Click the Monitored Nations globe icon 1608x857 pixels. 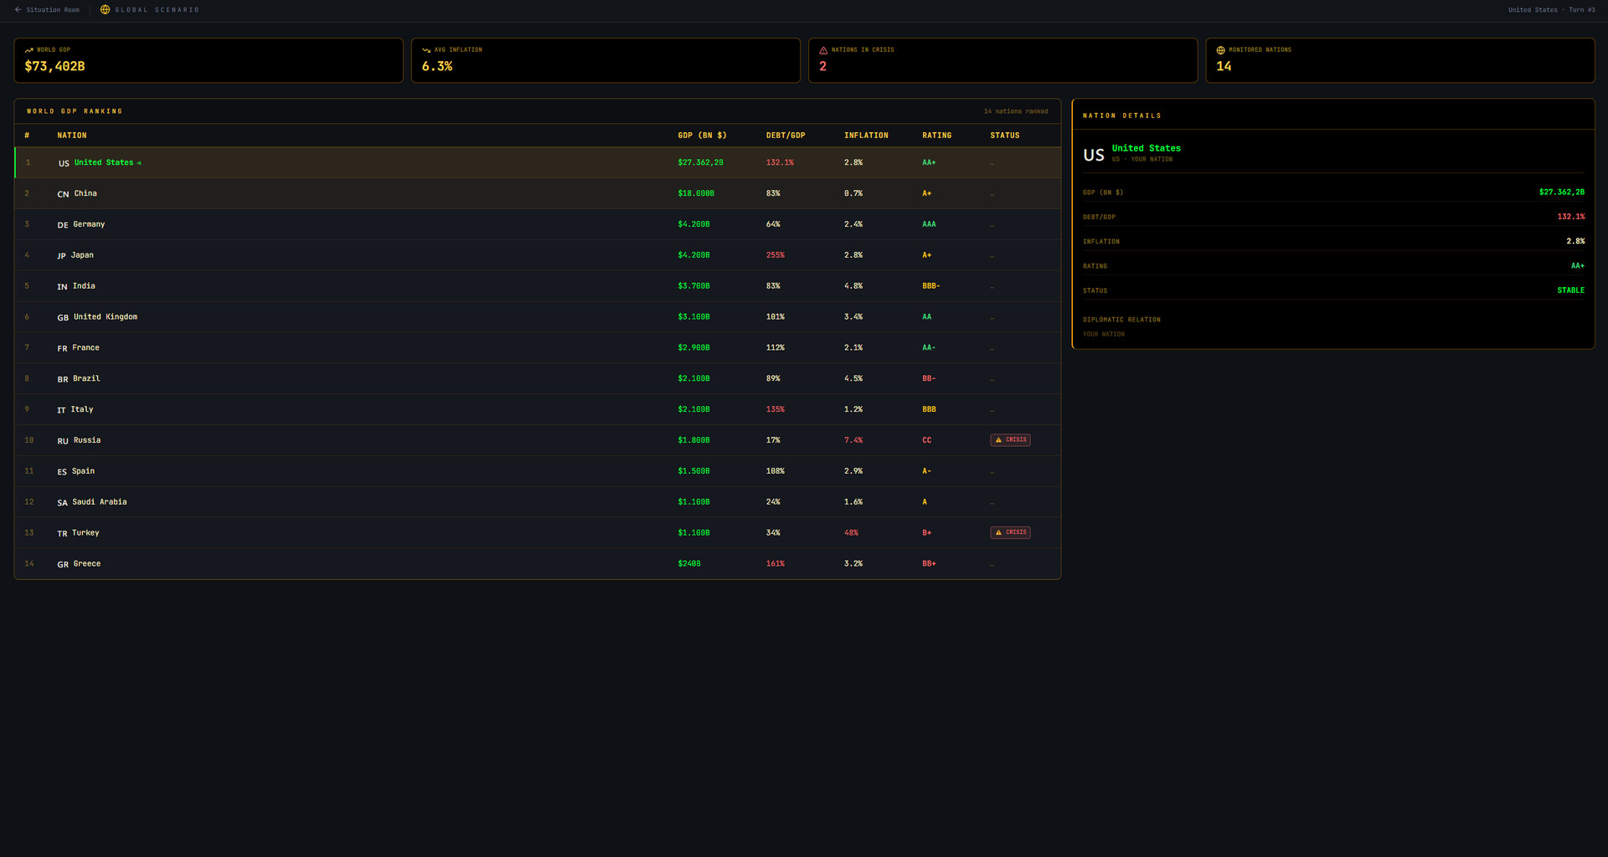tap(1220, 50)
